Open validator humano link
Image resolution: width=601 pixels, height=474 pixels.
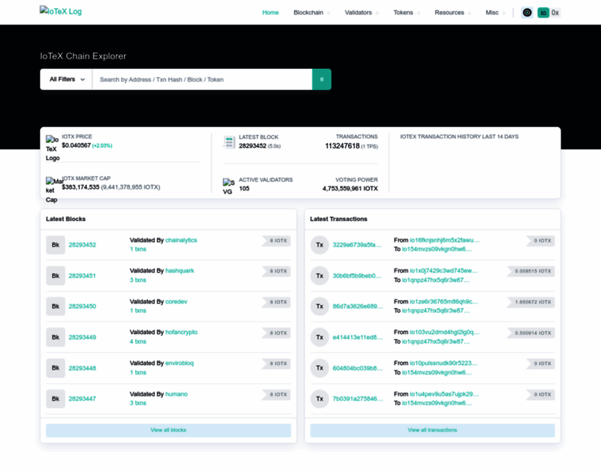point(176,394)
